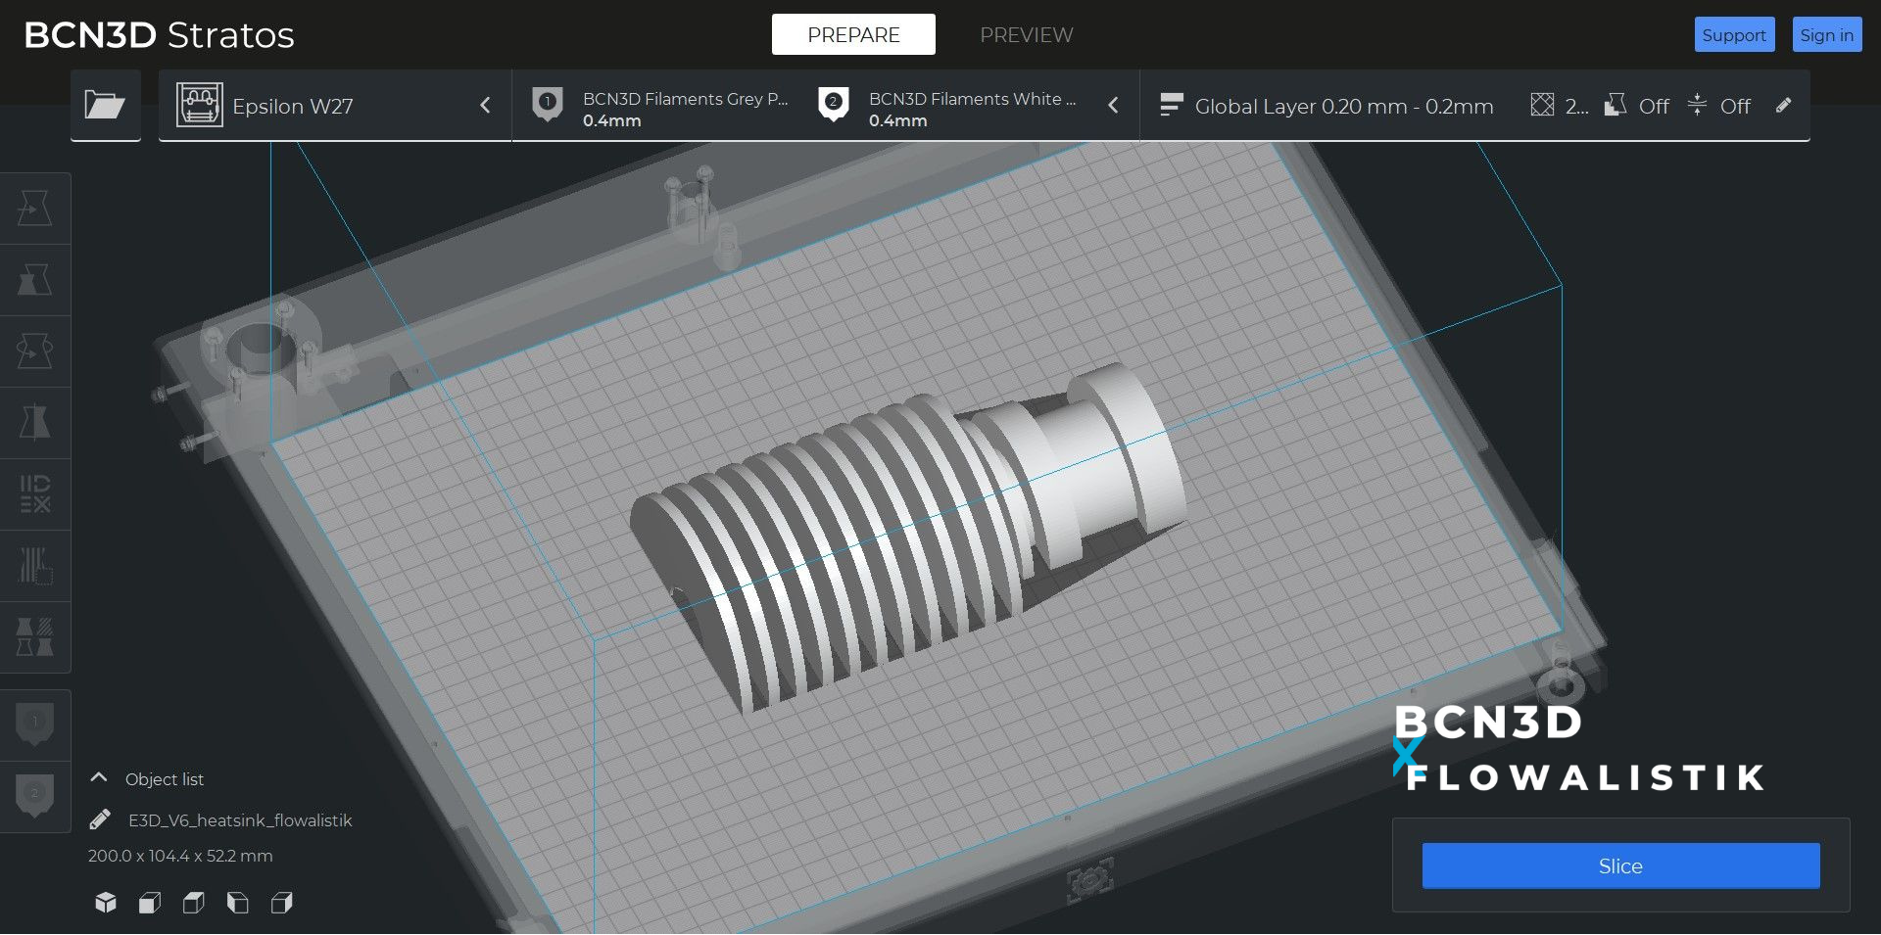Click the 200.0 x 104.4 x 52.2 mm dimensions
The image size is (1881, 935).
tap(180, 856)
